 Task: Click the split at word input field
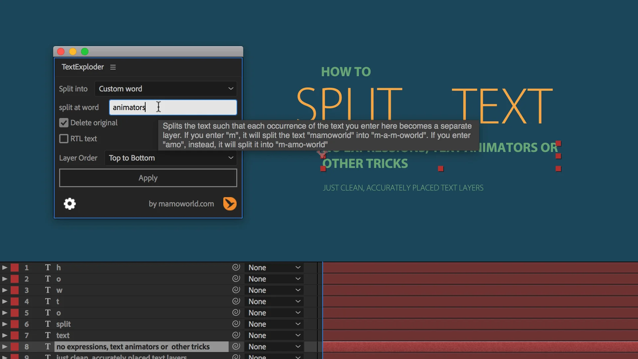[173, 107]
